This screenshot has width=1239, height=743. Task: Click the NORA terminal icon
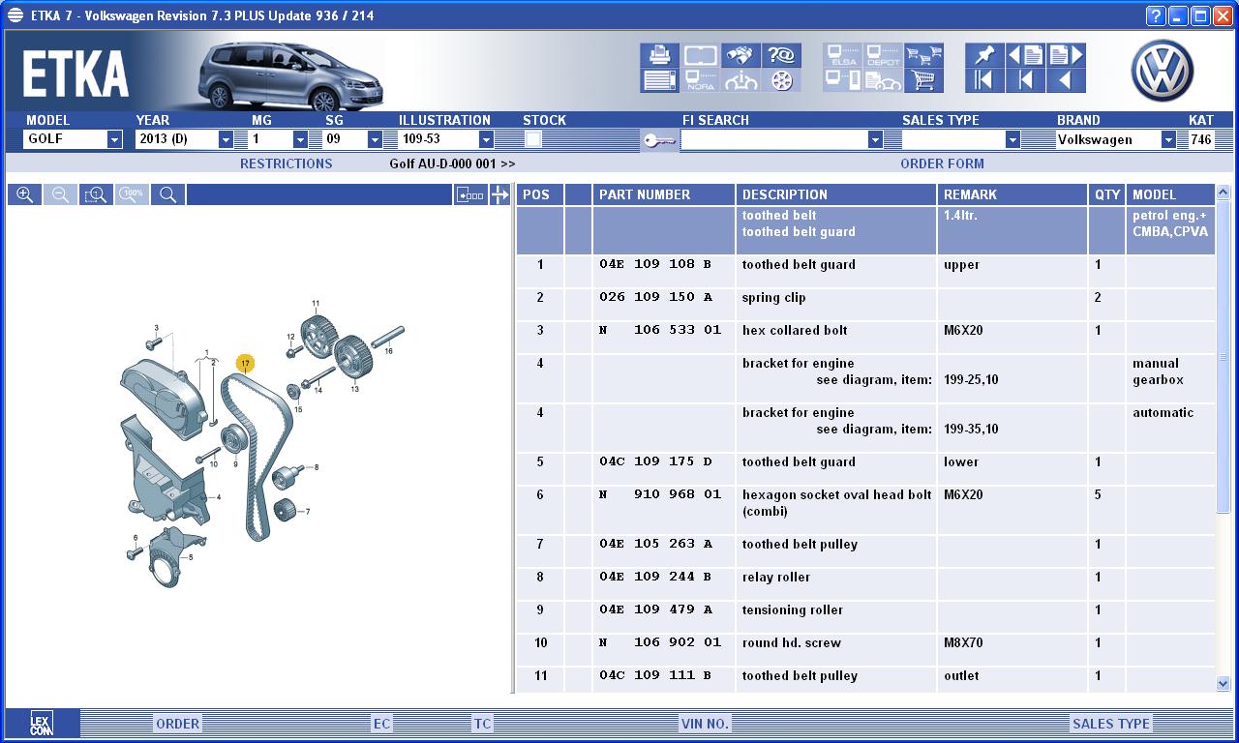[701, 80]
